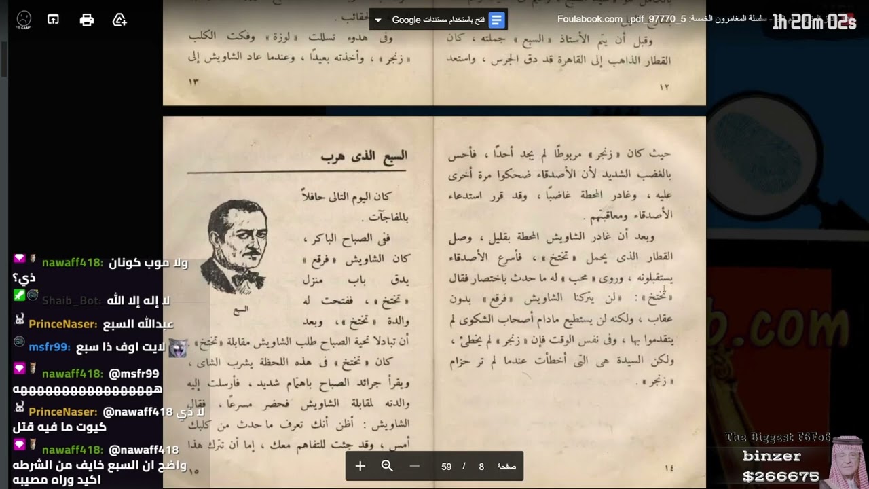
Task: Click the chat message لا إله إلا الله
Action: click(138, 301)
